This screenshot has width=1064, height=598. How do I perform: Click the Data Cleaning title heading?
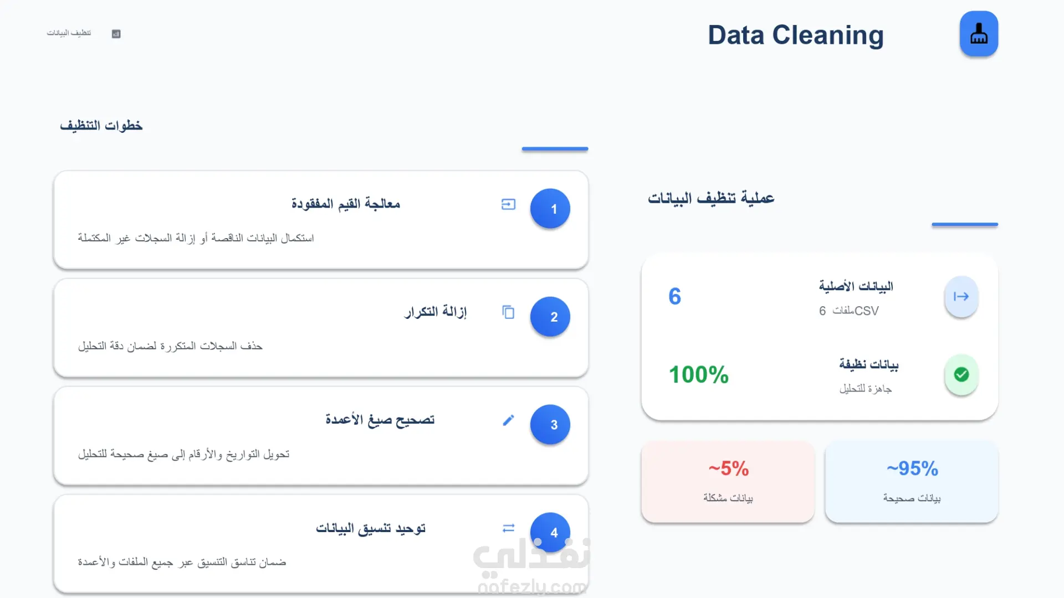795,35
